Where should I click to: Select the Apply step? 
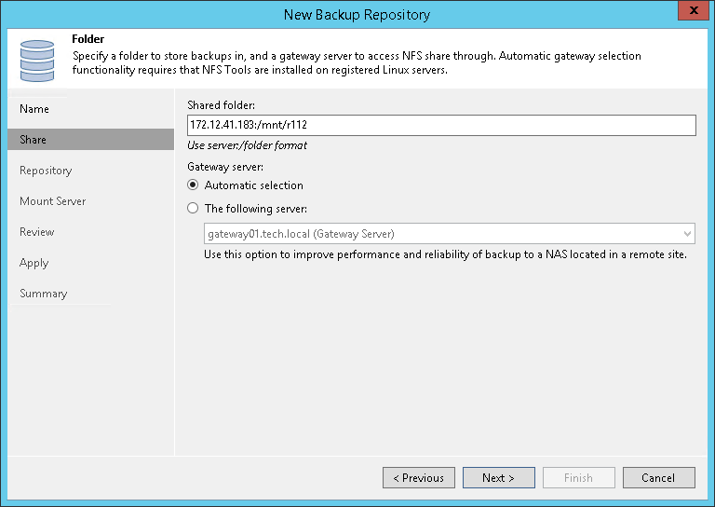pyautogui.click(x=34, y=263)
